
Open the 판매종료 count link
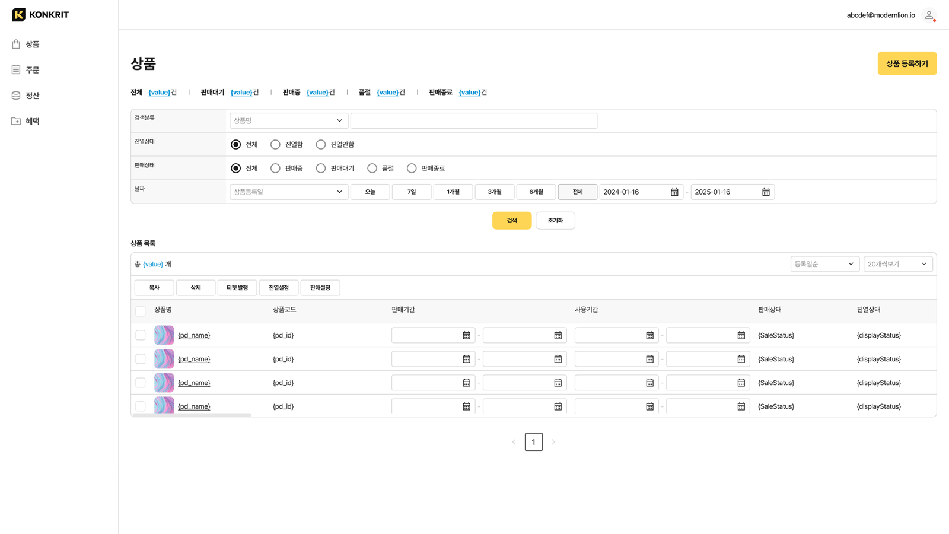(469, 92)
